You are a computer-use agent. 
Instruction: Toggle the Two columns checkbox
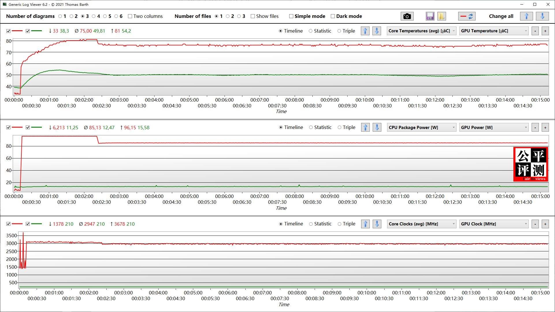pyautogui.click(x=130, y=16)
